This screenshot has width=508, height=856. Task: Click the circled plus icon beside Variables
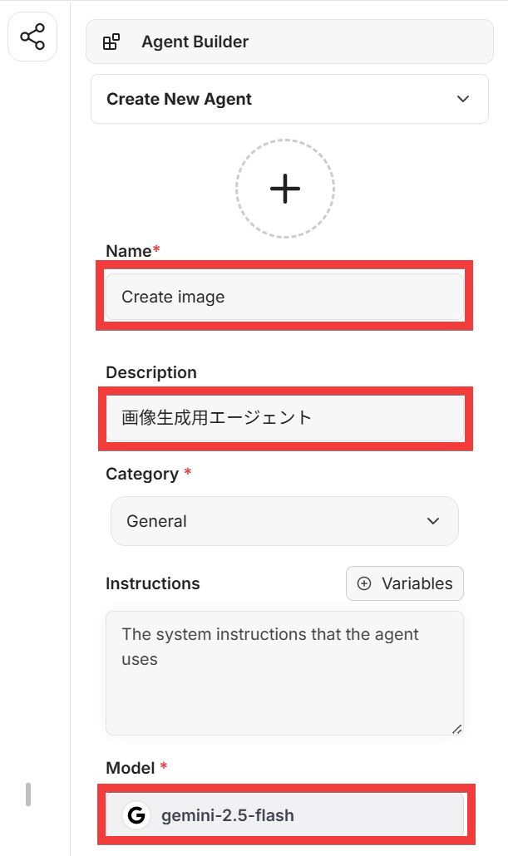tap(363, 583)
